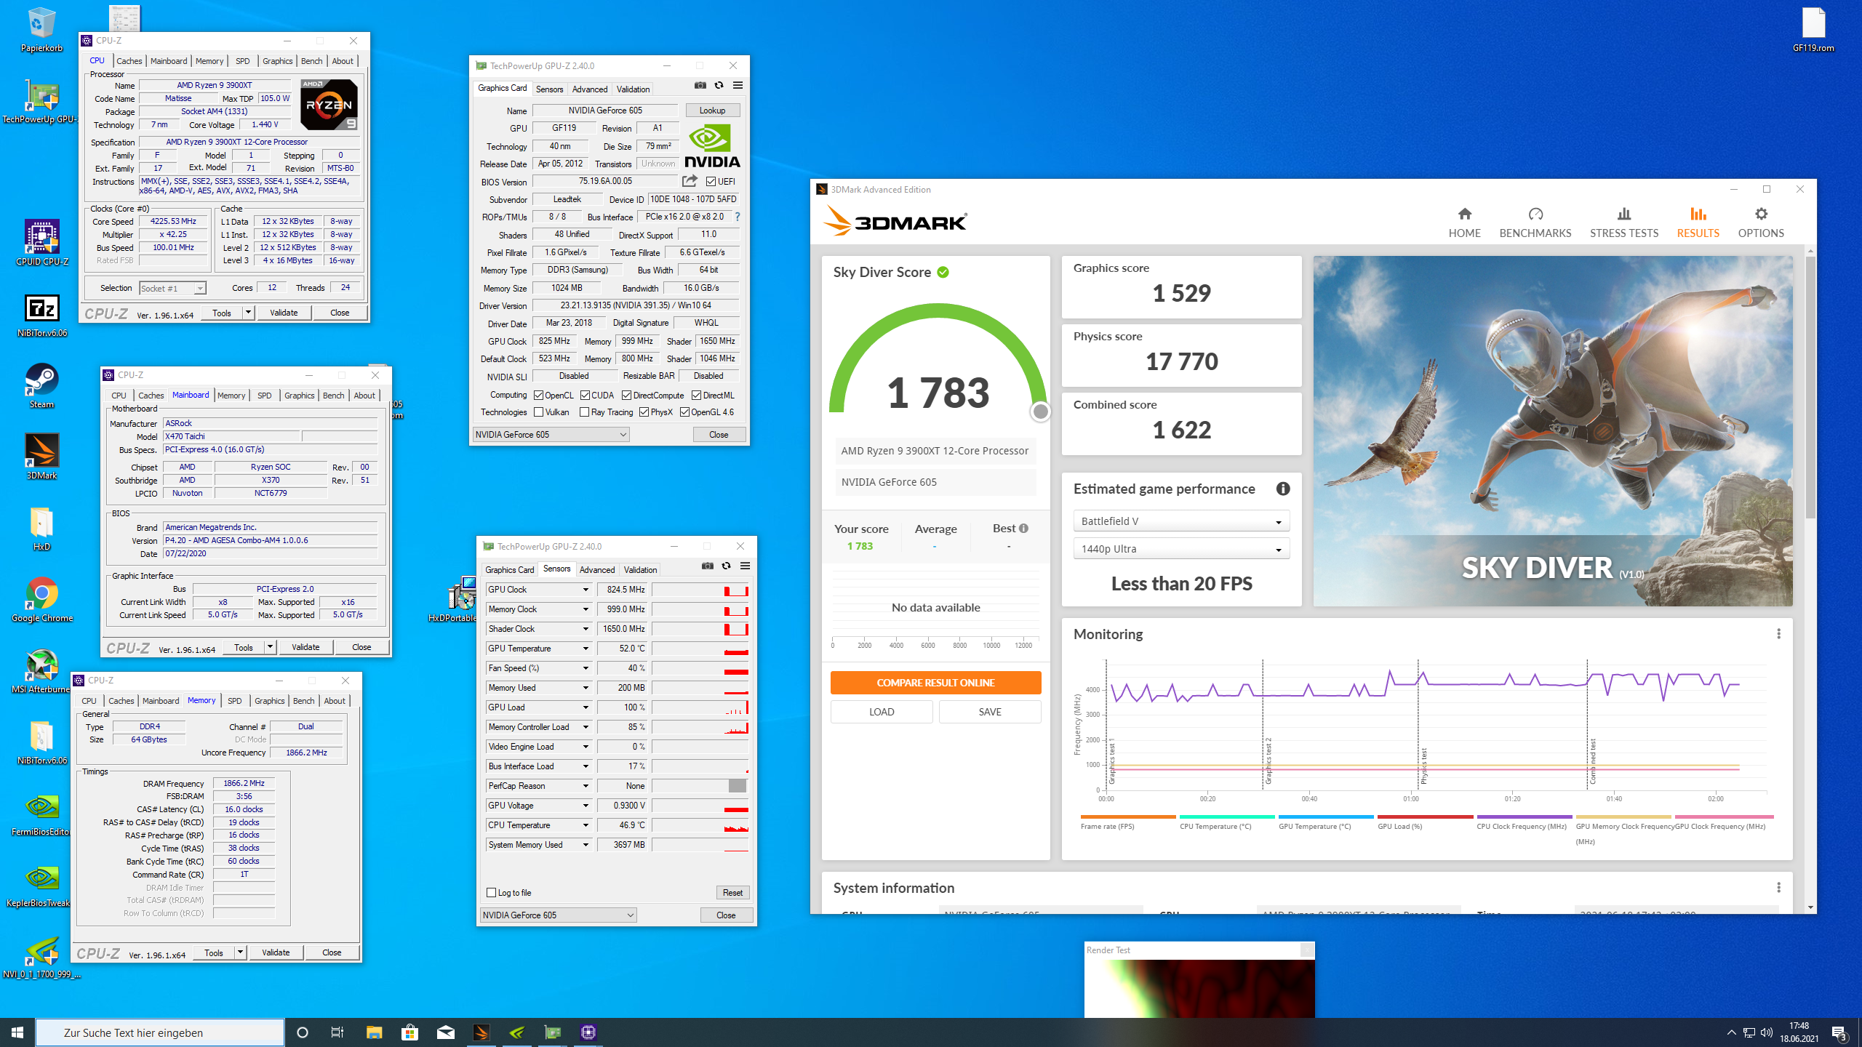Click the BIOS export share icon in GPU-Z
Viewport: 1862px width, 1047px height.
(x=690, y=181)
